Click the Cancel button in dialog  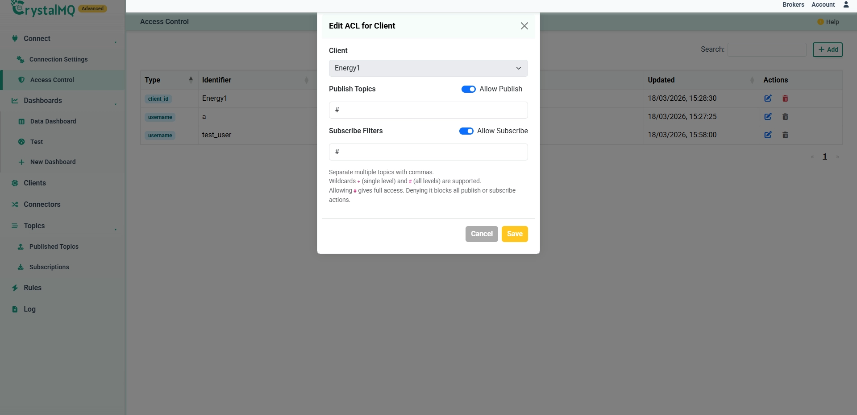tap(482, 234)
